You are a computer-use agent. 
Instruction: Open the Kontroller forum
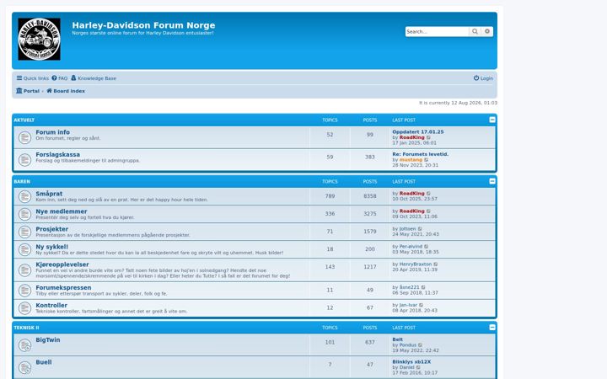(x=51, y=306)
